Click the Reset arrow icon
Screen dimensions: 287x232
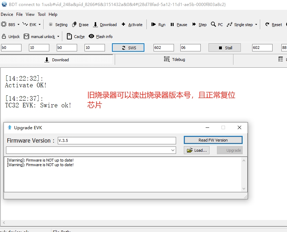point(267,24)
